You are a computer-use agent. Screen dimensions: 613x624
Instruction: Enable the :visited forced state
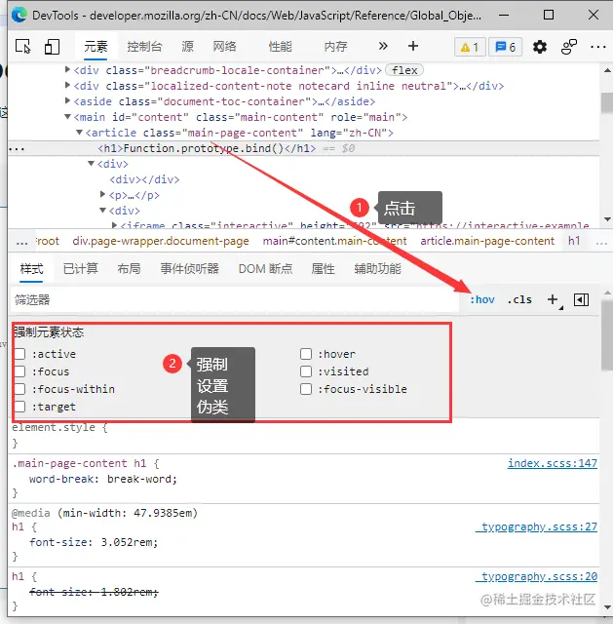306,371
